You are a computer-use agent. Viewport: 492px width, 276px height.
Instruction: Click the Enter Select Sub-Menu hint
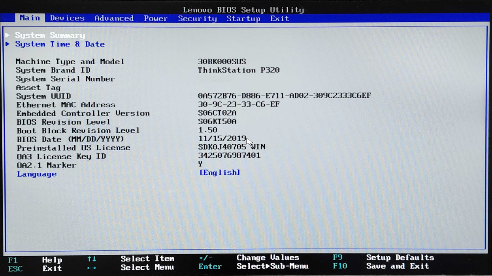tap(254, 267)
